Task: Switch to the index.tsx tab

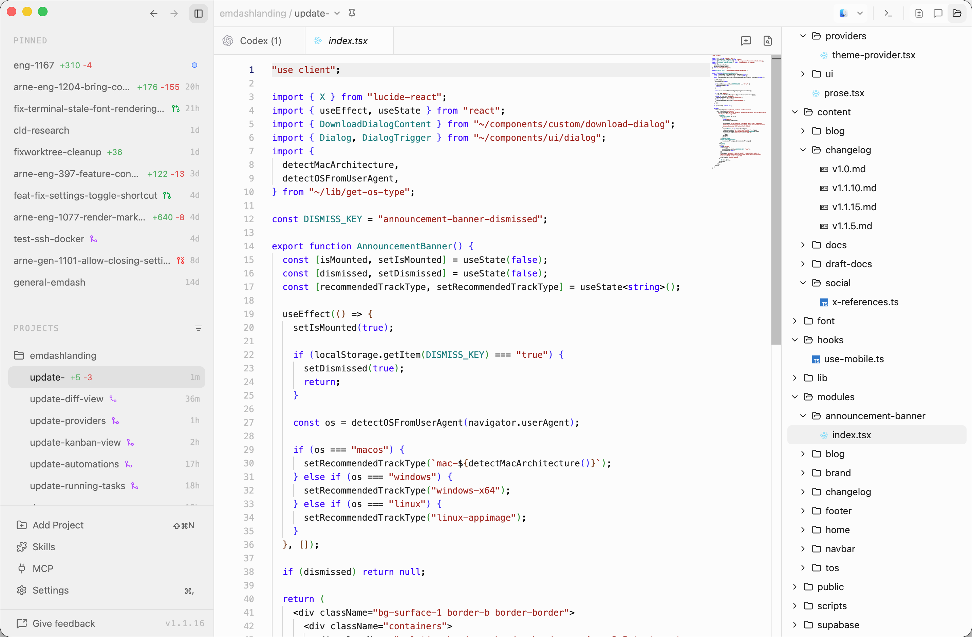Action: (349, 41)
